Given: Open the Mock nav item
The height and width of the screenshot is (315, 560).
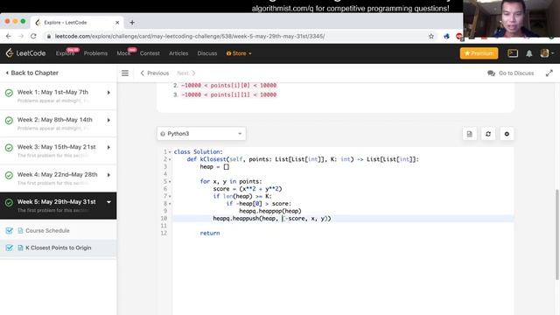Looking at the screenshot, I should pyautogui.click(x=123, y=53).
